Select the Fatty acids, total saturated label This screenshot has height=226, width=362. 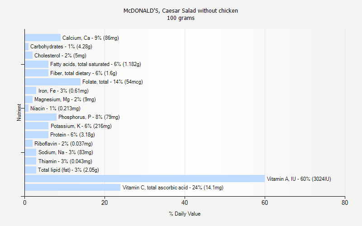[95, 64]
